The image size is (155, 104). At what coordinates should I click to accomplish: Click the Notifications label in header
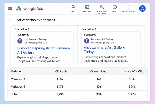[129, 11]
